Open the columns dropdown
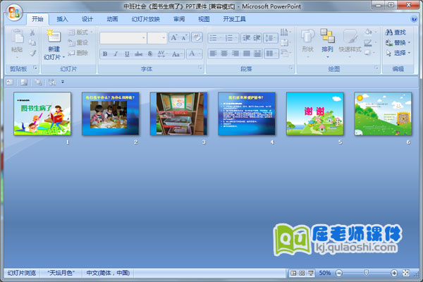The image size is (423, 282). [271, 54]
